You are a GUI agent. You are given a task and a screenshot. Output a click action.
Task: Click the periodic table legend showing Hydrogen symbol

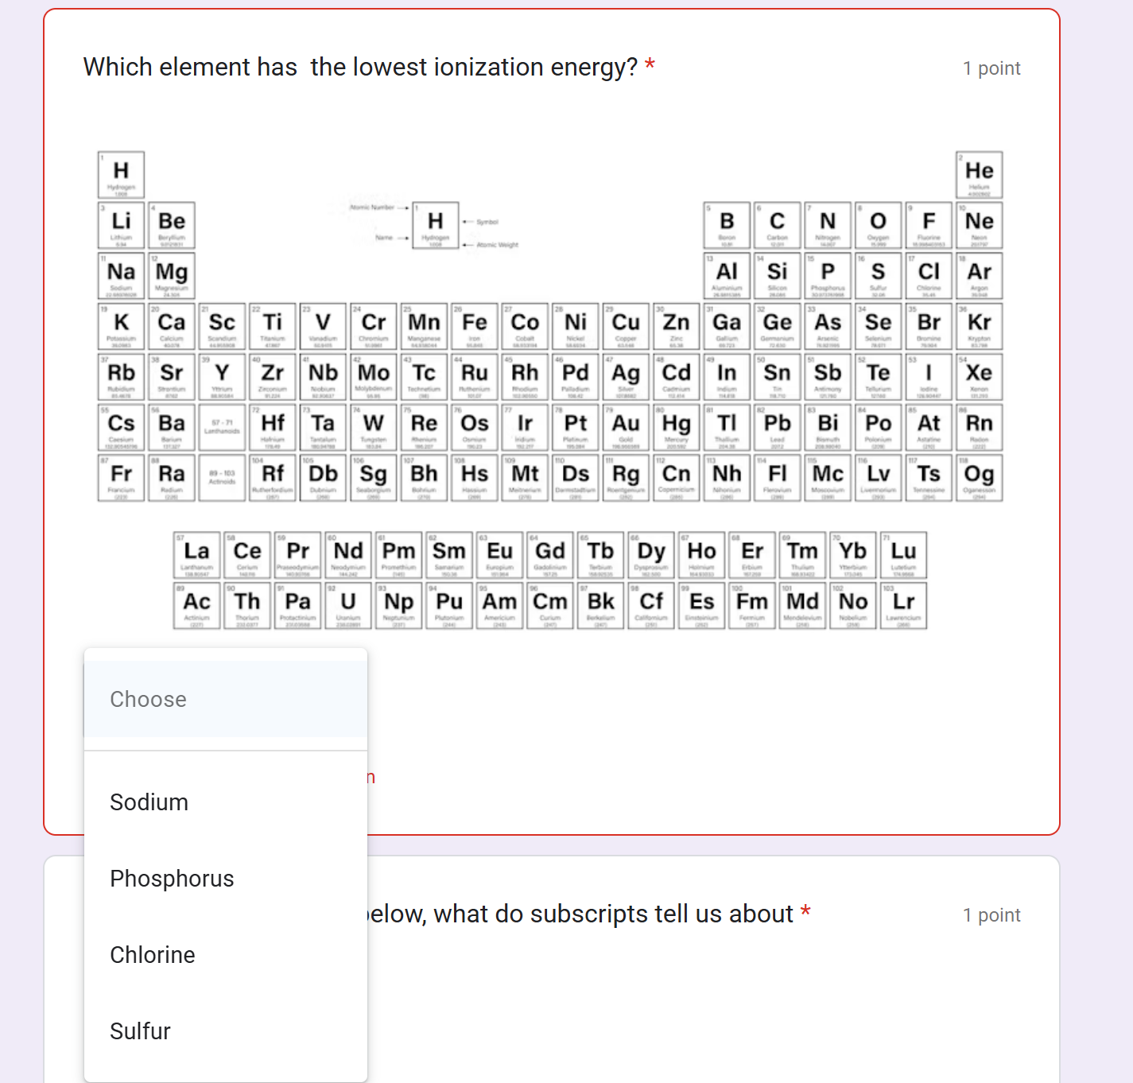coord(434,223)
